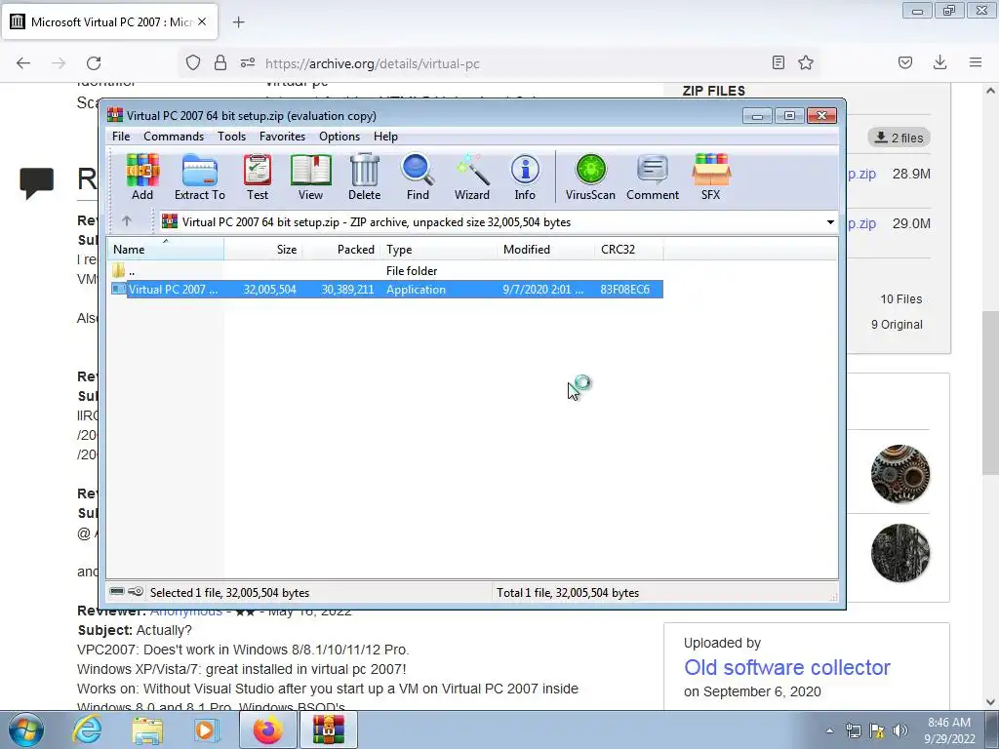The image size is (999, 749).
Task: Start VirusScan on the archive
Action: point(590,177)
